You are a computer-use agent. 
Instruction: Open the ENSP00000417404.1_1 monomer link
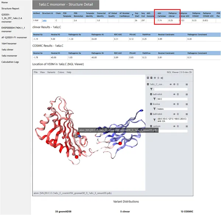click(x=13, y=30)
